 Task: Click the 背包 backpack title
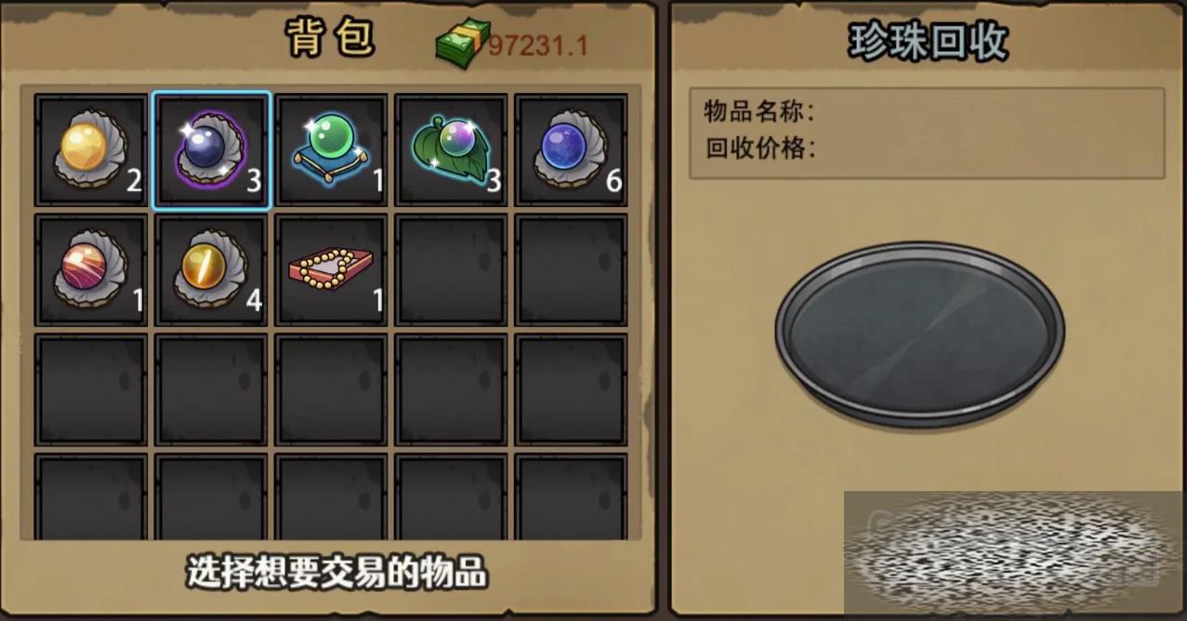click(330, 39)
